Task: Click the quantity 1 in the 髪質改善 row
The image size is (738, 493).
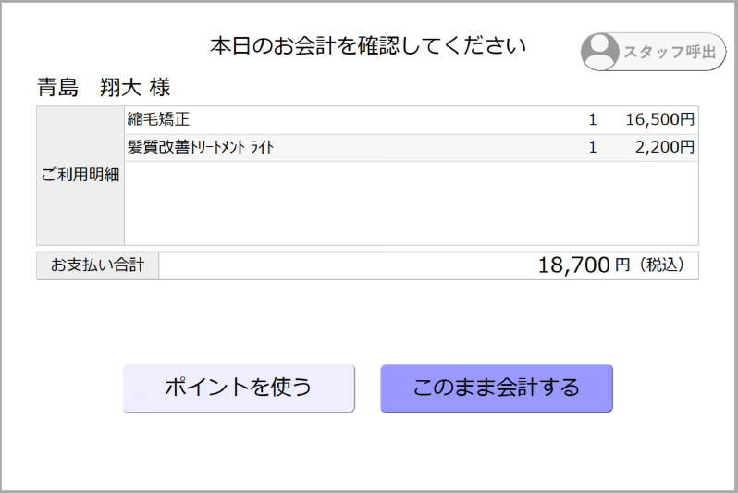Action: (592, 147)
